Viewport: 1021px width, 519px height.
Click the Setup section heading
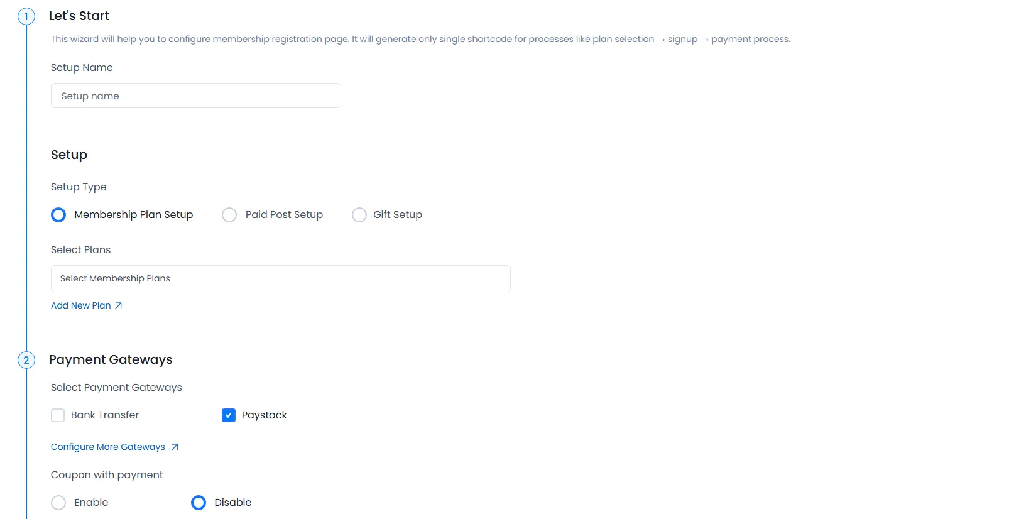tap(68, 155)
